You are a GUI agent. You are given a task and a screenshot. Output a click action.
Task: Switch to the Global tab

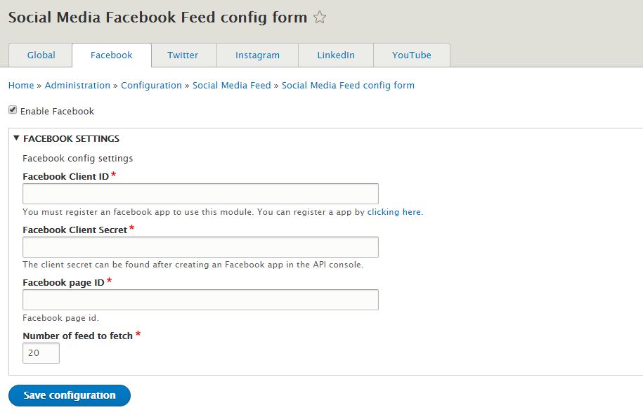point(41,55)
